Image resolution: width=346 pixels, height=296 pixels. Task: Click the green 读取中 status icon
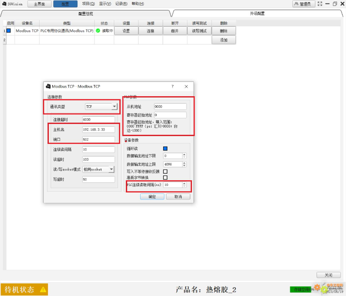point(99,31)
